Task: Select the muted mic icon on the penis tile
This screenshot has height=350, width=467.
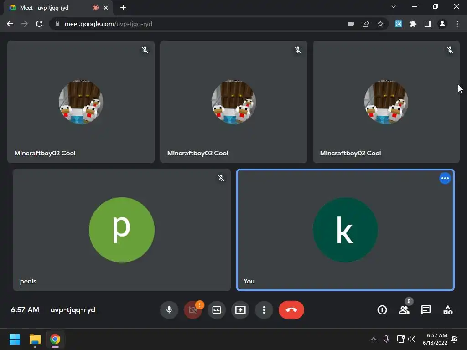Action: pos(221,178)
